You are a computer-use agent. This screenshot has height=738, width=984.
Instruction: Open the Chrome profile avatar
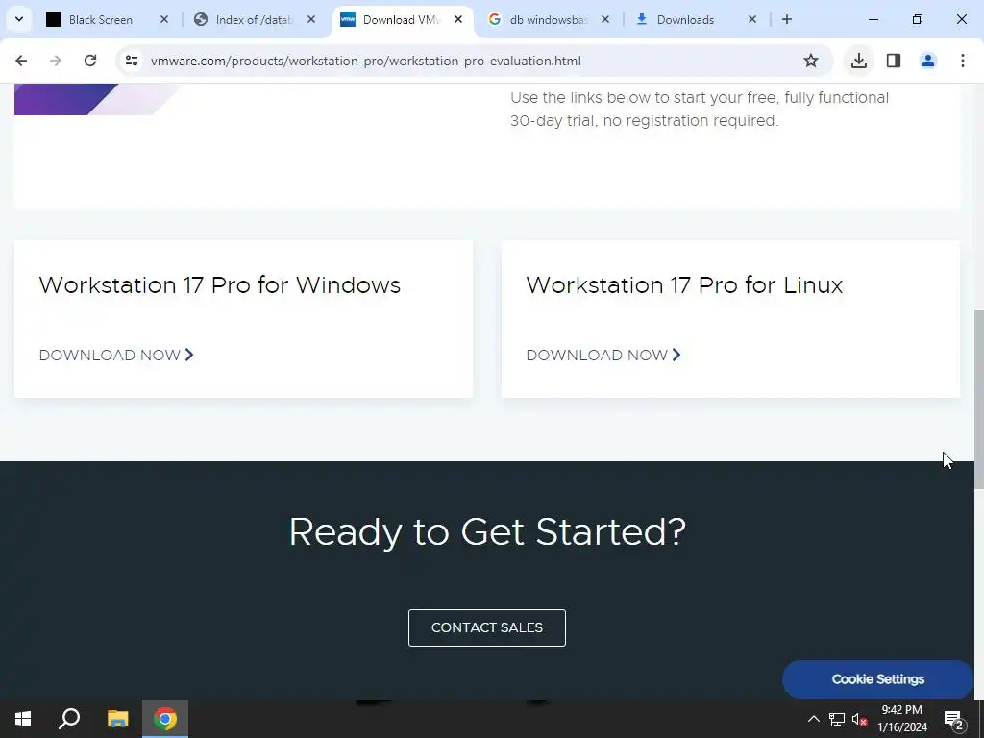[x=927, y=61]
